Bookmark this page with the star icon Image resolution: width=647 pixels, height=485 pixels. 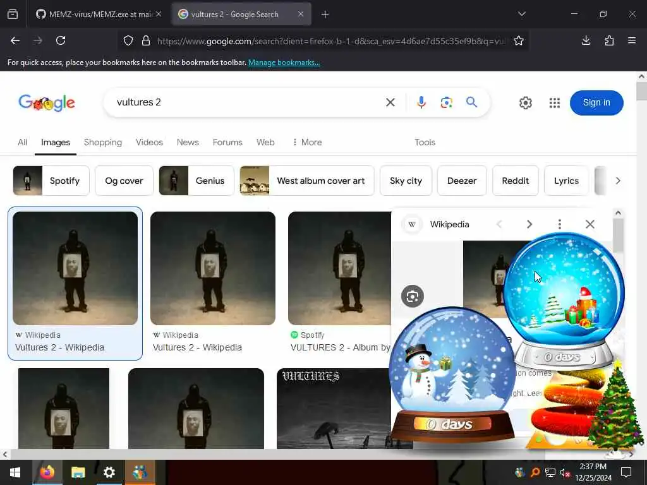[x=519, y=40]
